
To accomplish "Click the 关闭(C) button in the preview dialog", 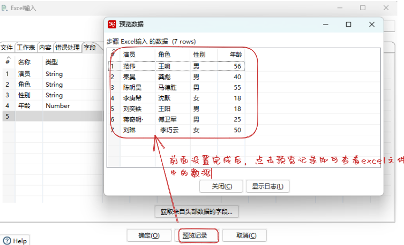I will 222,186.
